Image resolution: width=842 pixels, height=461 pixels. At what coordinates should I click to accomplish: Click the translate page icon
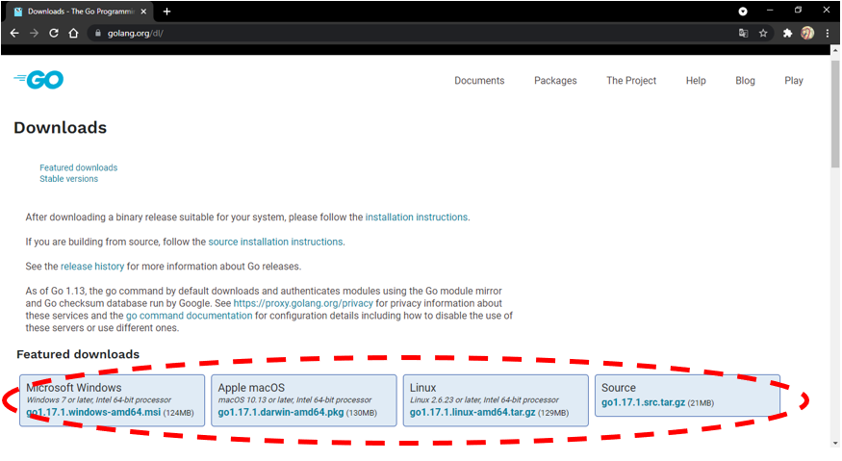[743, 33]
